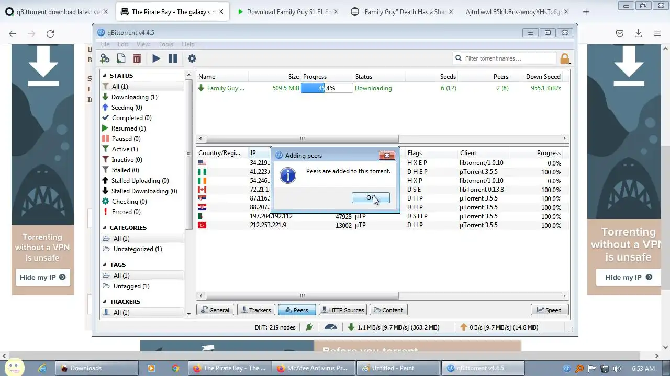This screenshot has width=670, height=376.
Task: Click the flag next to 197.204.192.112
Action: click(x=202, y=216)
